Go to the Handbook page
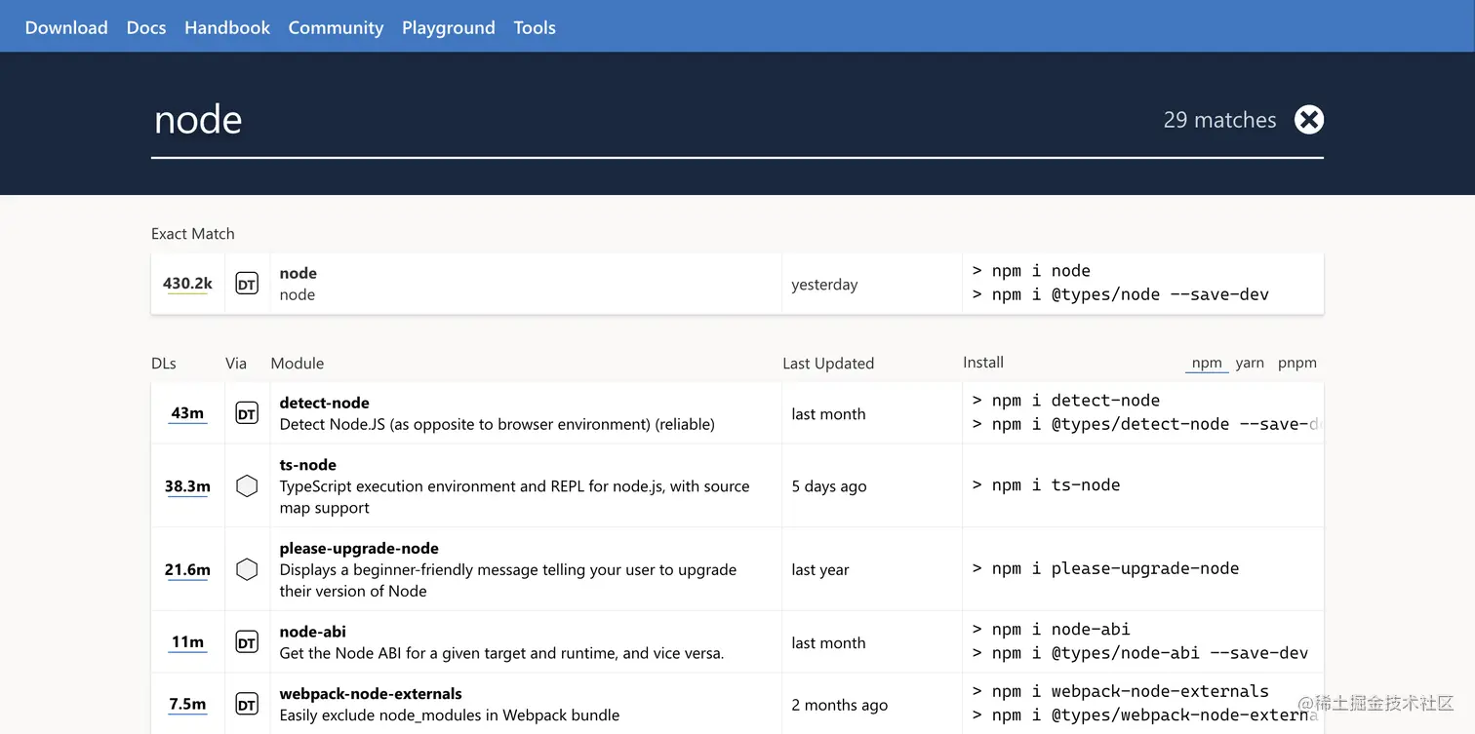The width and height of the screenshot is (1475, 734). (227, 27)
